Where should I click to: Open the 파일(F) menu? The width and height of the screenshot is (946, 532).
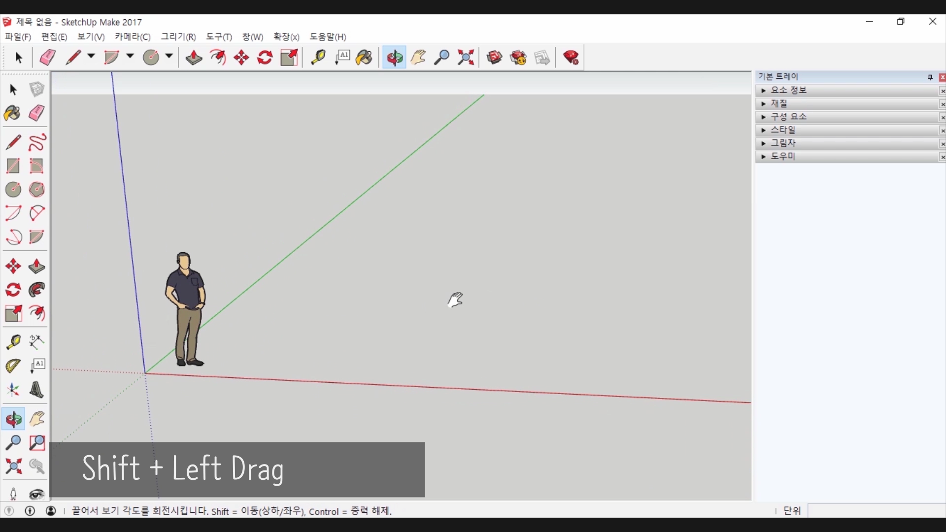pos(18,37)
